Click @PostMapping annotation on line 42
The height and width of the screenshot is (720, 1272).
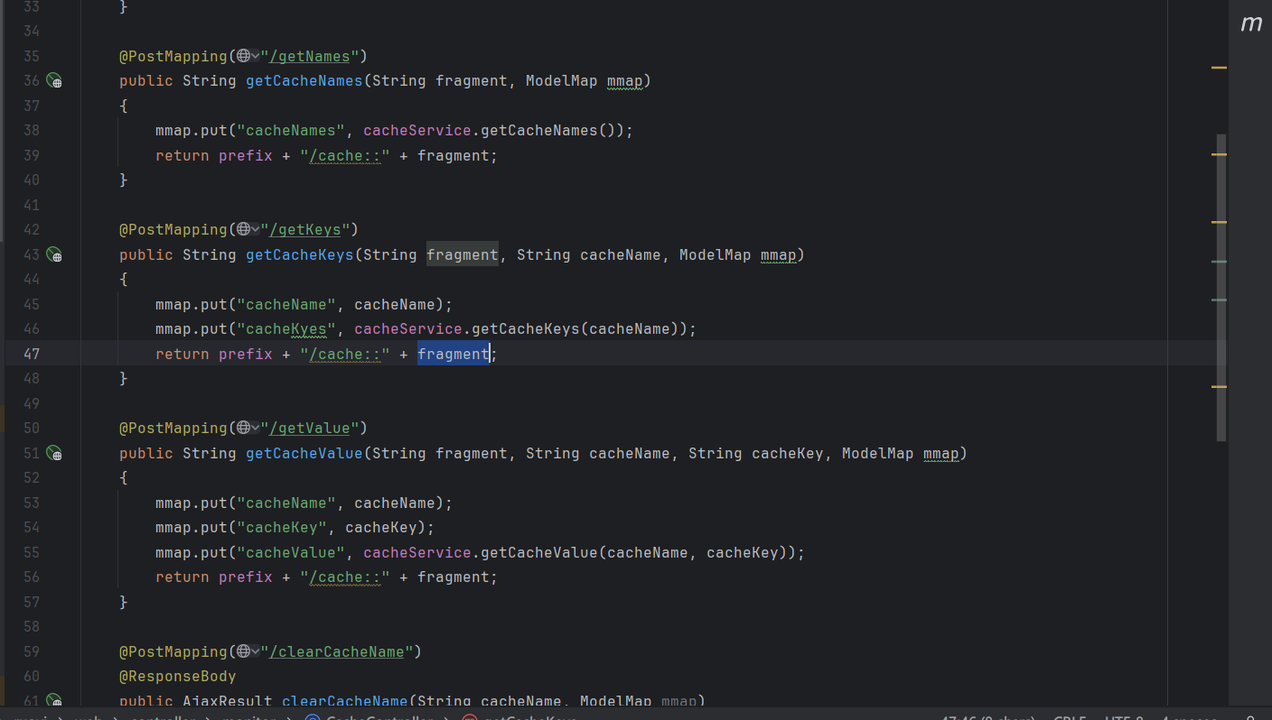pos(173,229)
